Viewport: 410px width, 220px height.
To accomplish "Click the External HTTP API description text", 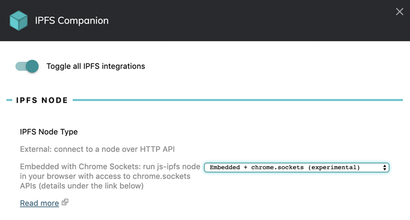I will (97, 149).
